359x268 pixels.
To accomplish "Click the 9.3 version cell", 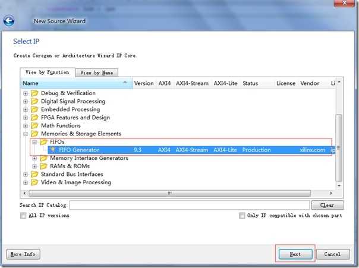I will 137,150.
